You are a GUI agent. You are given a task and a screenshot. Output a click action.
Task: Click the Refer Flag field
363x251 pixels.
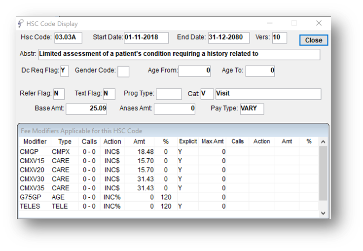coord(59,94)
